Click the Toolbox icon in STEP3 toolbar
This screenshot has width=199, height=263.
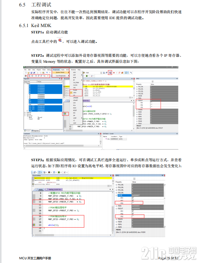(65, 172)
